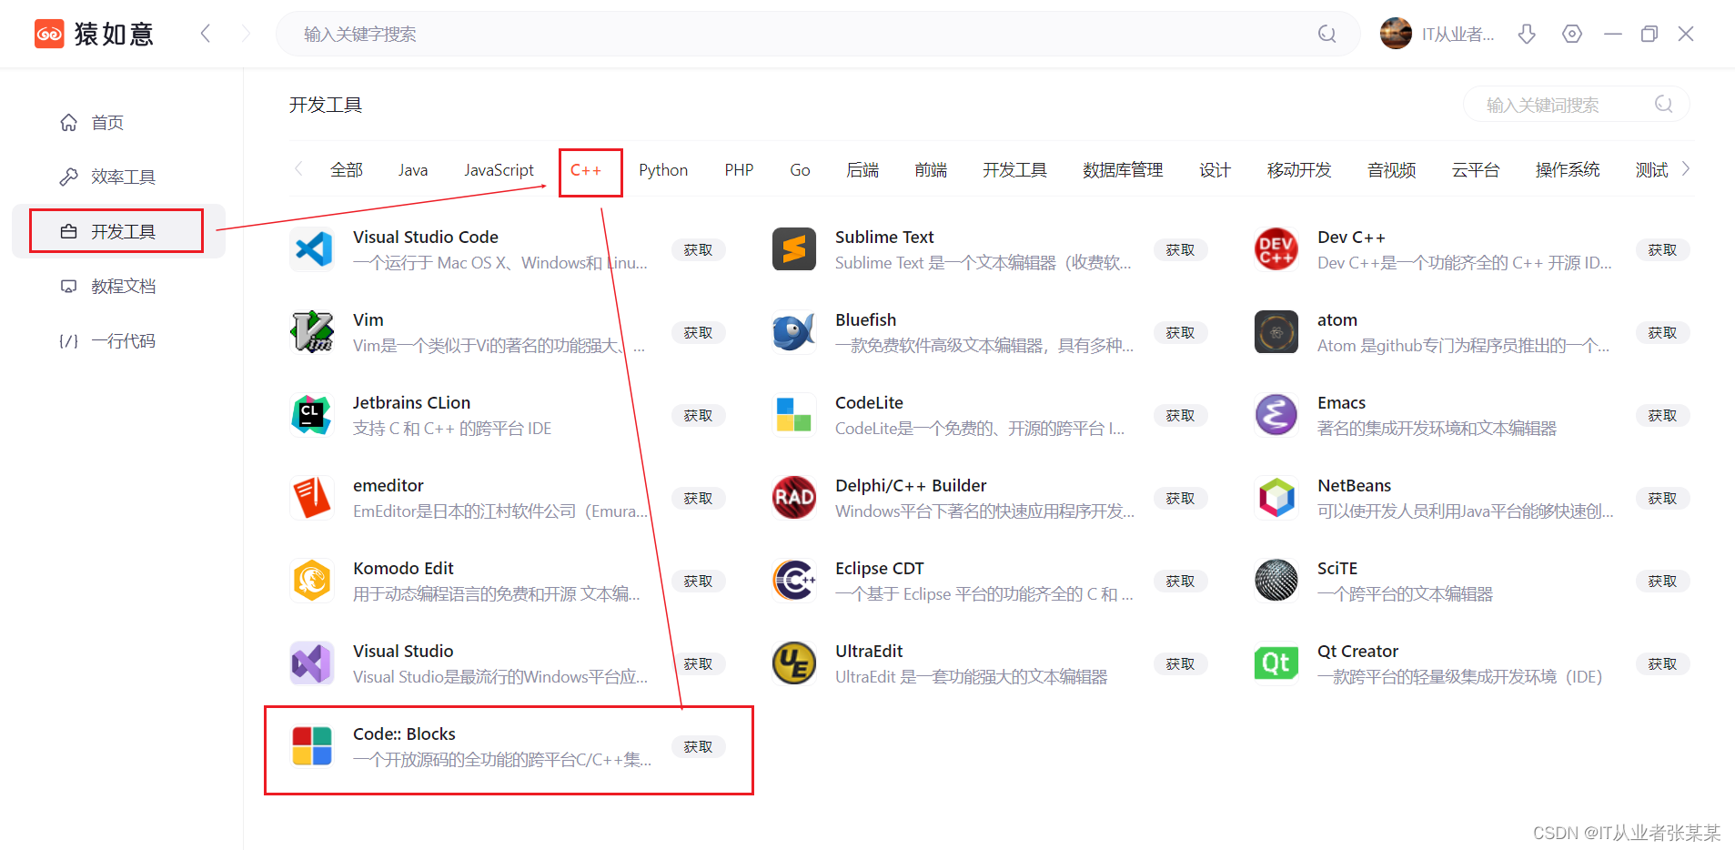Select the 数据库管理 tab
The image size is (1735, 850).
click(x=1123, y=170)
